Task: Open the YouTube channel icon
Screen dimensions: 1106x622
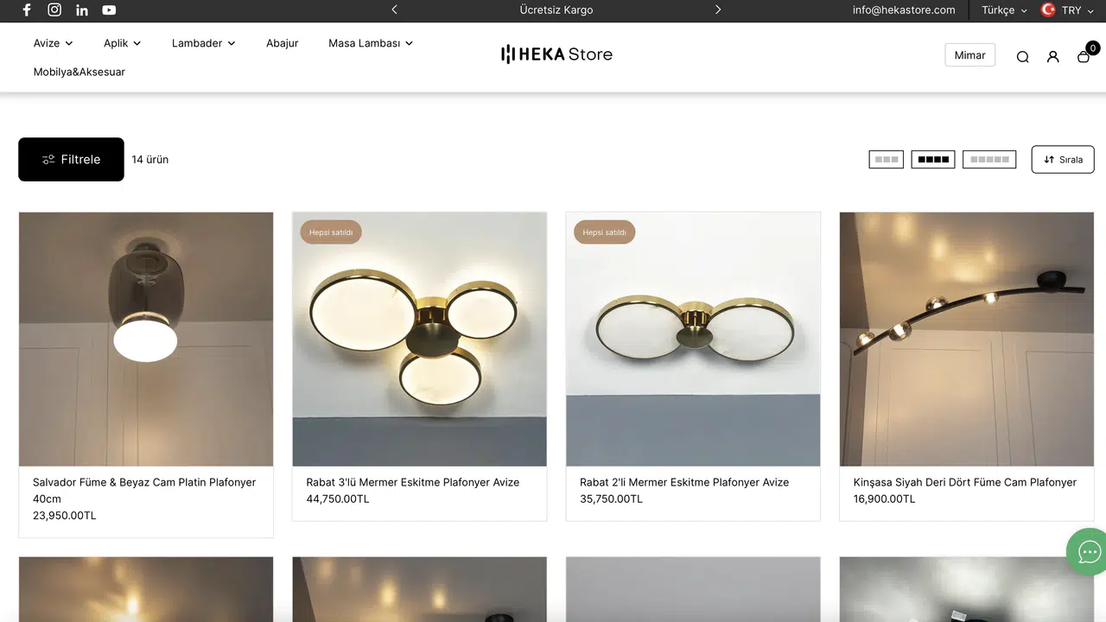Action: (x=109, y=10)
